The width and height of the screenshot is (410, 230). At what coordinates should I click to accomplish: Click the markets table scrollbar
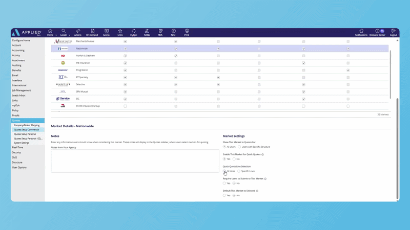tap(390, 75)
